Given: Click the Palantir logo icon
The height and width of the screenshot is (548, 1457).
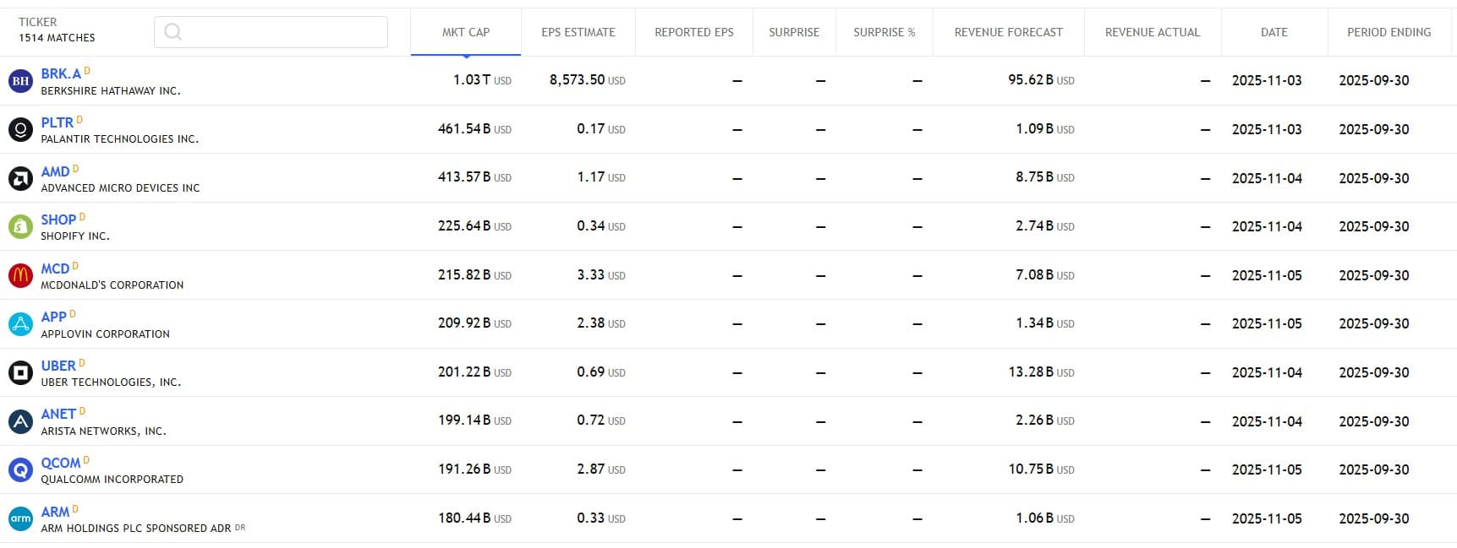Looking at the screenshot, I should click(x=20, y=130).
